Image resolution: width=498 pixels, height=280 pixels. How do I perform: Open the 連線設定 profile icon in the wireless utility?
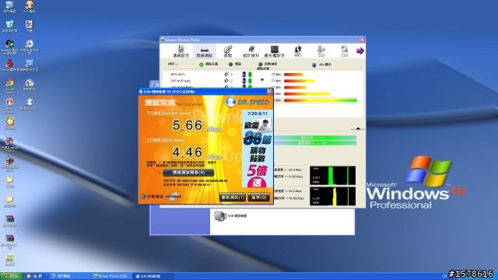[x=181, y=51]
